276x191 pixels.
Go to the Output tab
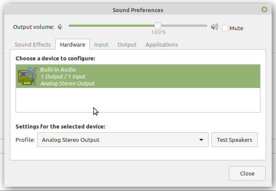click(x=127, y=45)
